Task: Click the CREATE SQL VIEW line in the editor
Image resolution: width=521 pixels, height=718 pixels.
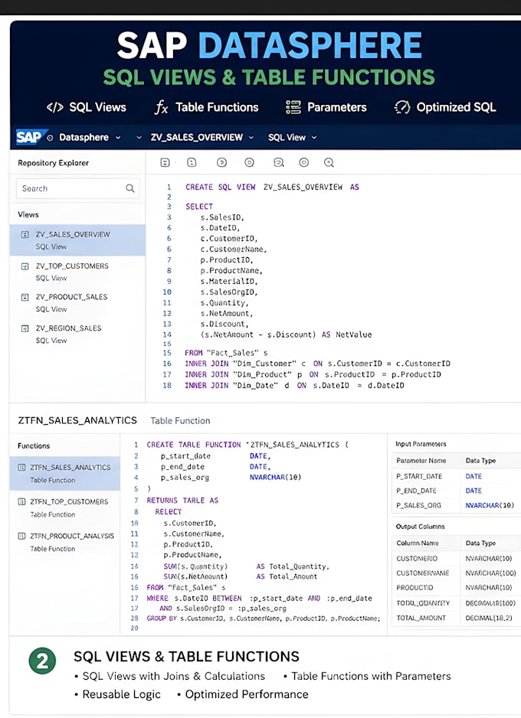Action: pyautogui.click(x=272, y=187)
